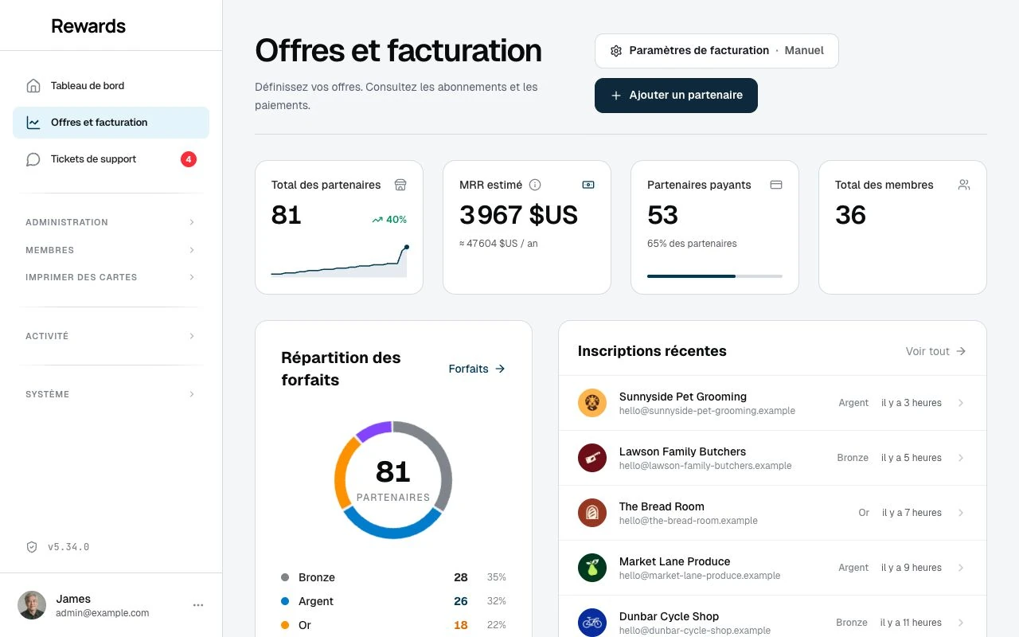Viewport: 1019px width, 637px height.
Task: Click the shield icon beside version v5.34.0
Action: (32, 547)
